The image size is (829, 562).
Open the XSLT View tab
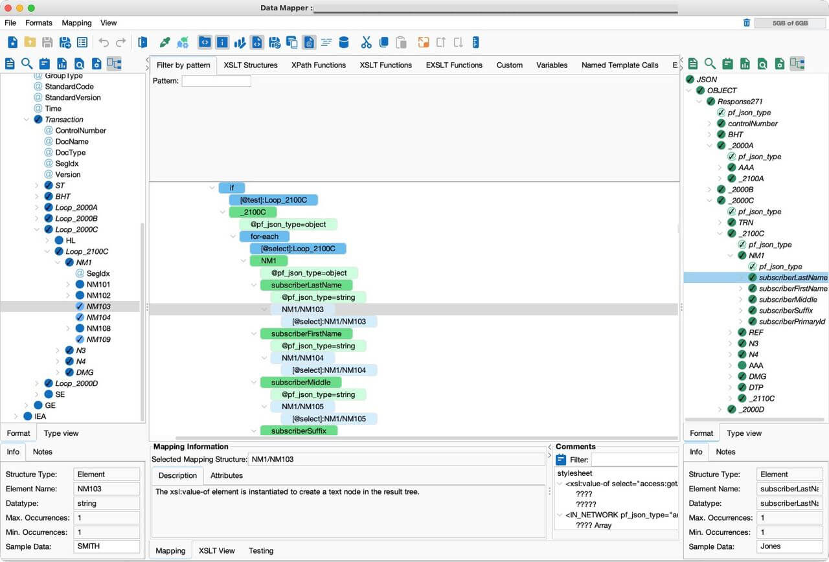(217, 551)
